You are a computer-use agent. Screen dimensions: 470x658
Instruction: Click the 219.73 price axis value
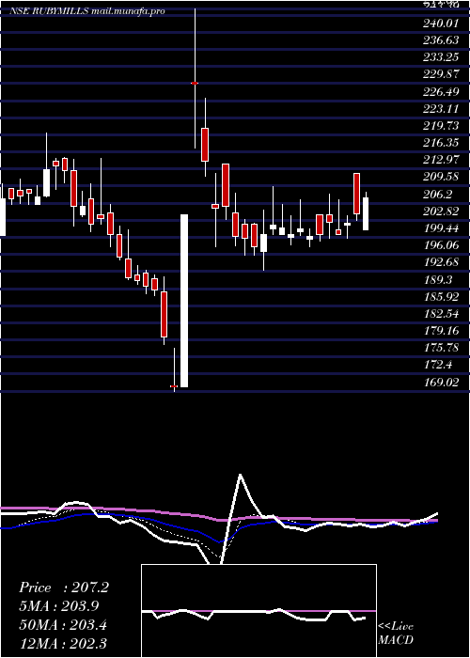click(441, 125)
